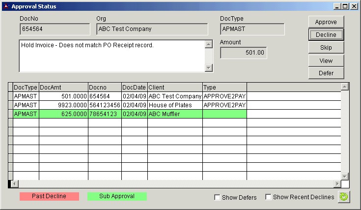Click the Client column header

pos(175,87)
